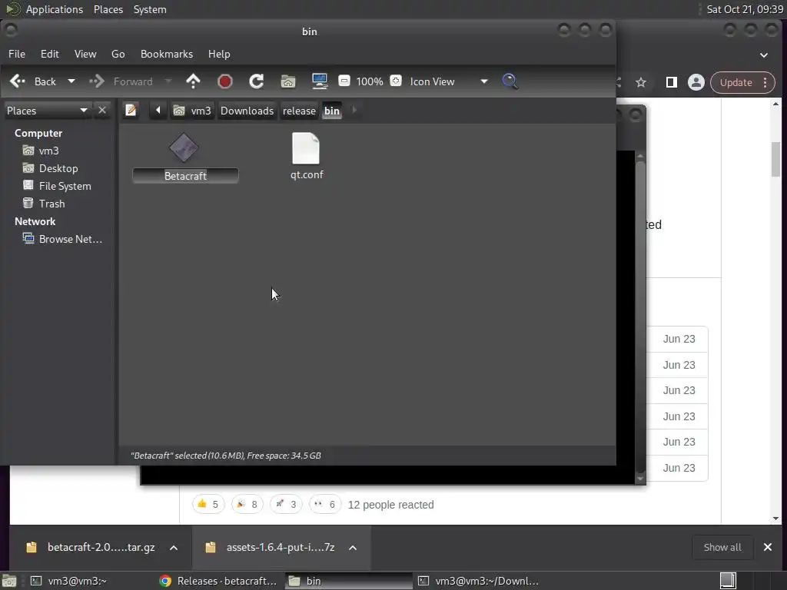This screenshot has width=787, height=590.
Task: Close the Chrome downloads bar
Action: point(768,547)
